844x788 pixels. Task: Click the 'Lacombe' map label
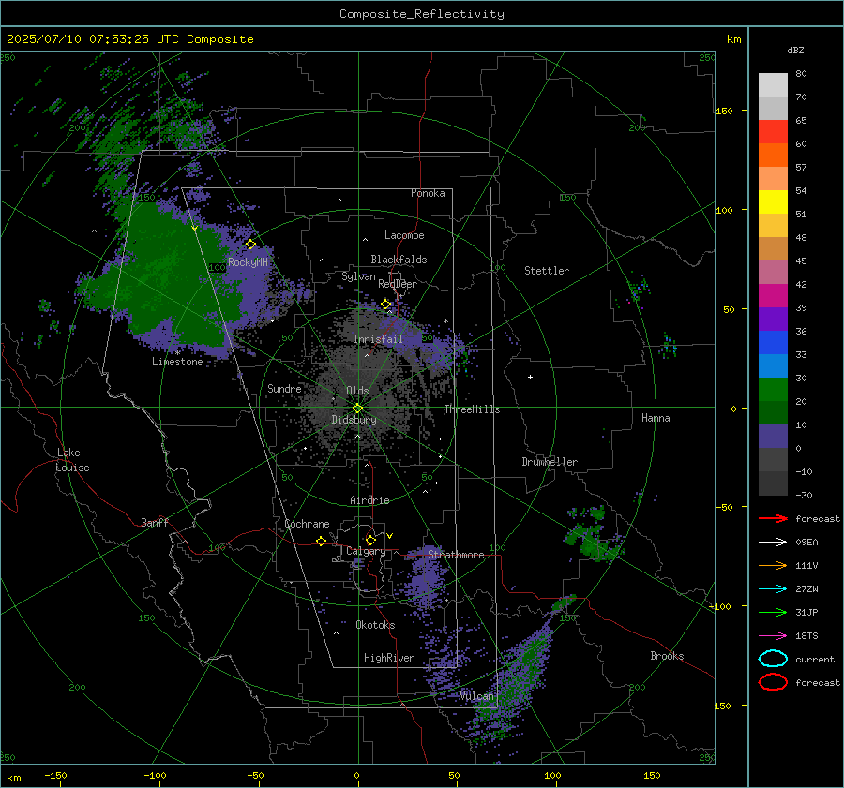point(404,235)
